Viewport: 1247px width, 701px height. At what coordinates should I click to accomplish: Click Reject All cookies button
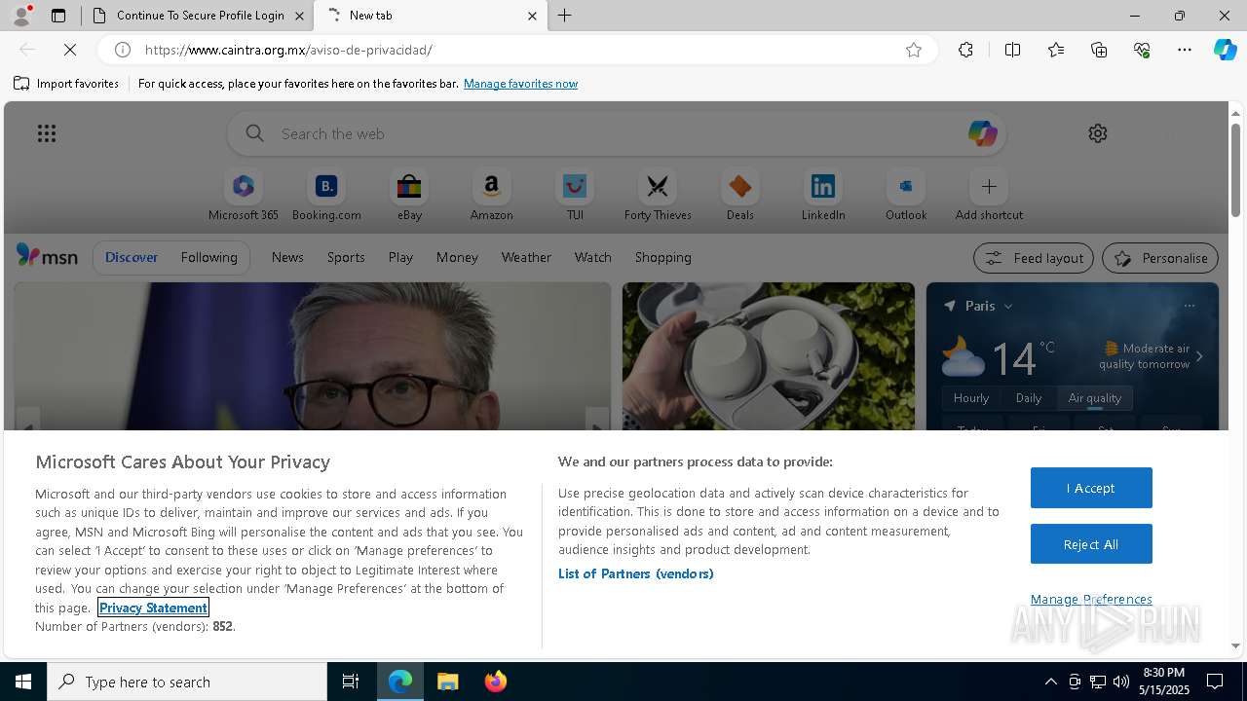tap(1091, 544)
